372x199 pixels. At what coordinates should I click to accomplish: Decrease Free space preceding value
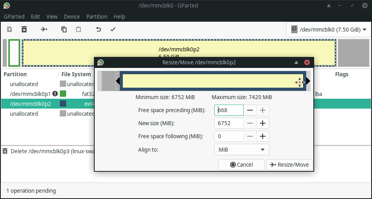(250, 110)
